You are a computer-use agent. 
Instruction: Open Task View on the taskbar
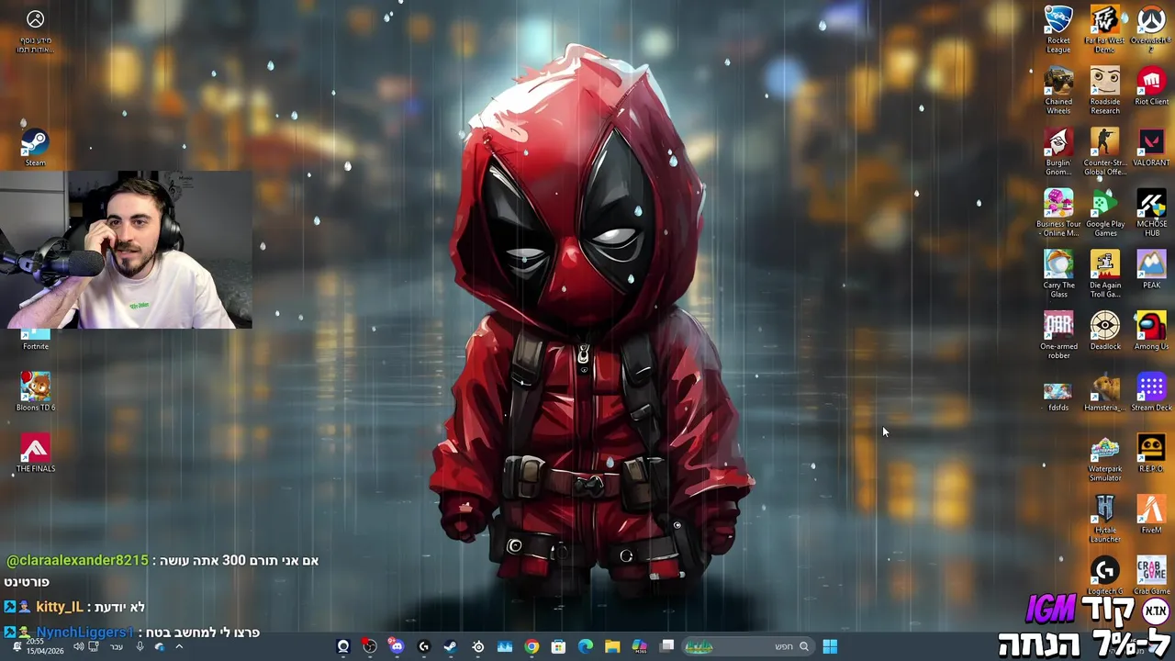(x=667, y=646)
